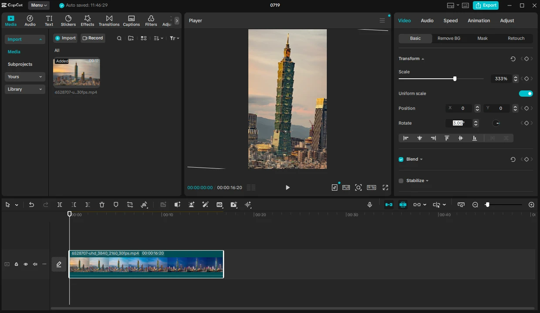Viewport: 540px width, 313px height.
Task: Redo the last action
Action: [46, 205]
